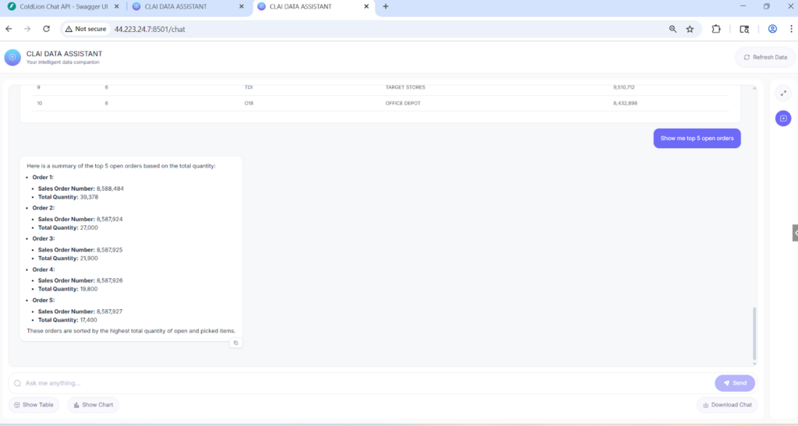Image resolution: width=798 pixels, height=426 pixels.
Task: Click the Download Chat button
Action: [727, 405]
